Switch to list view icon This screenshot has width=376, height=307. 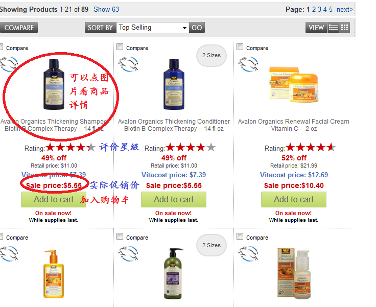pyautogui.click(x=333, y=28)
